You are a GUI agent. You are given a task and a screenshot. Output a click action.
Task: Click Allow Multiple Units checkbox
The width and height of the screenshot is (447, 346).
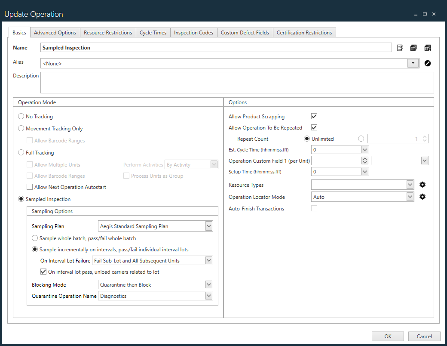(30, 164)
